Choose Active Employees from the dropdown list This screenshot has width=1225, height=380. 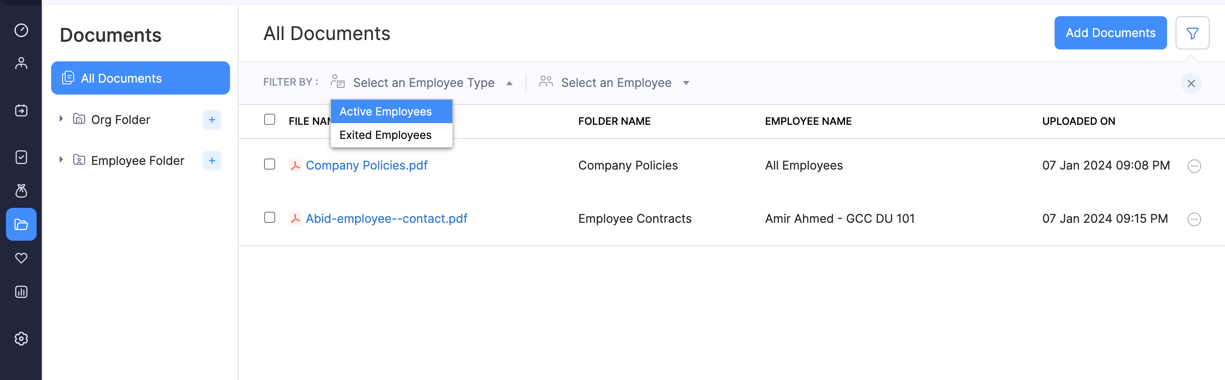[x=385, y=112]
